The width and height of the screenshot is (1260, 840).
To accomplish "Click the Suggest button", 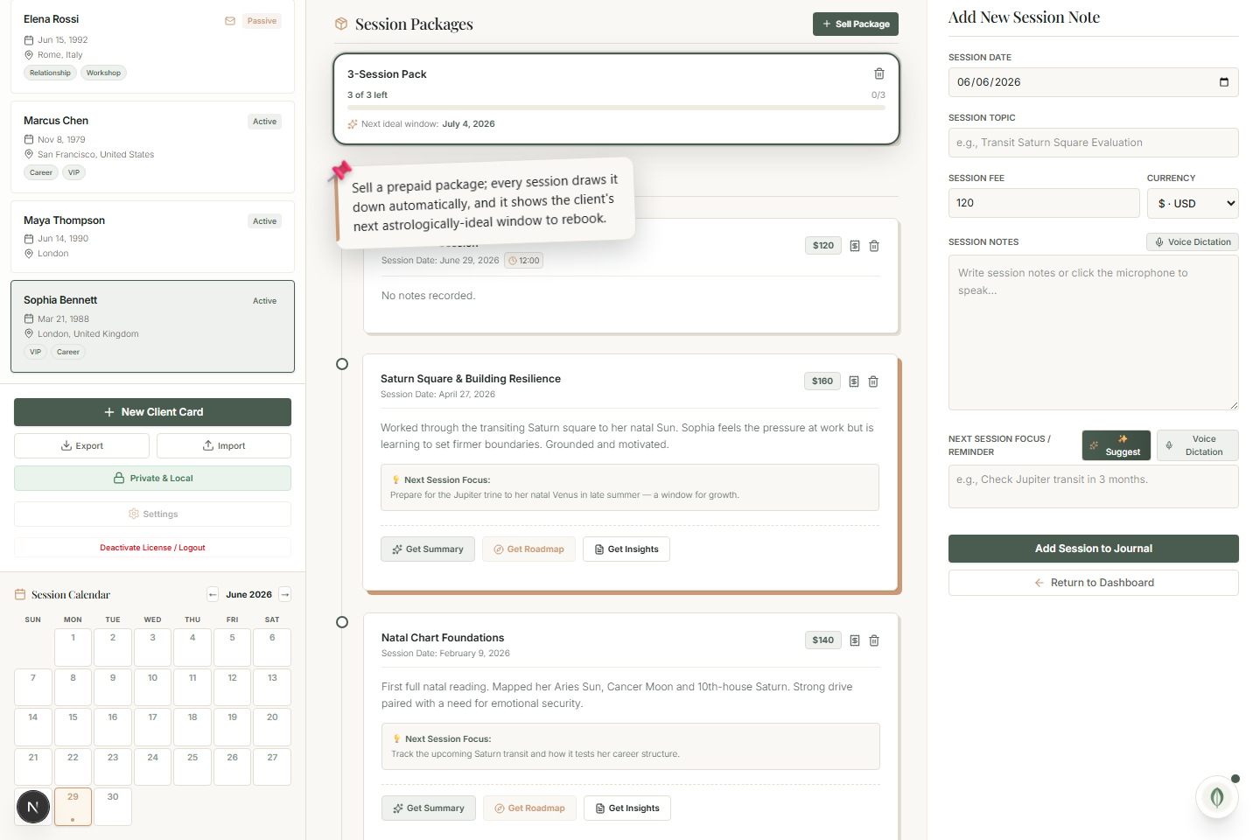I will coord(1116,445).
